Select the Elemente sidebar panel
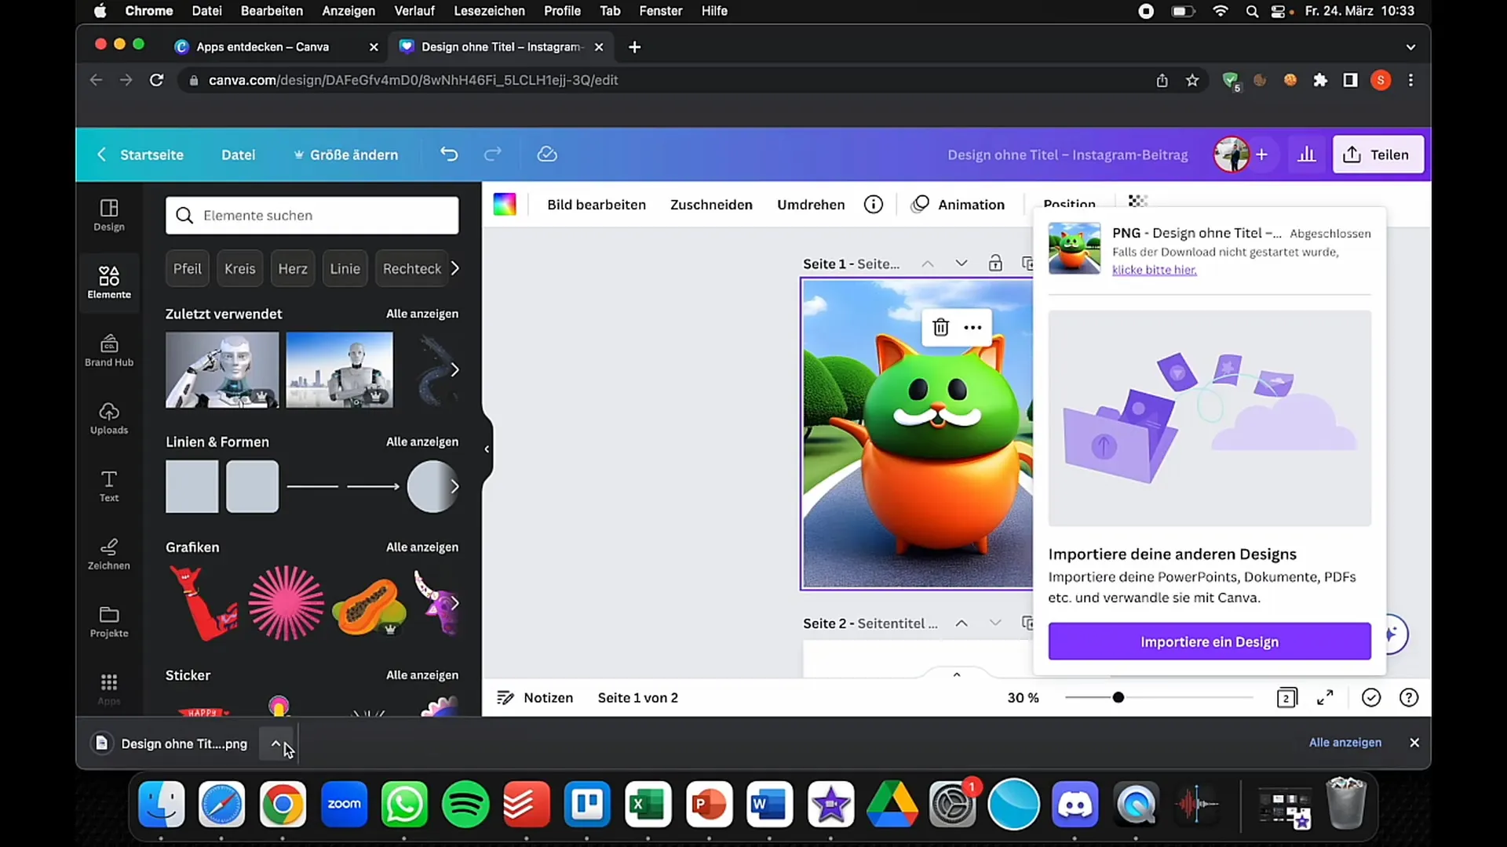The height and width of the screenshot is (847, 1507). tap(109, 283)
